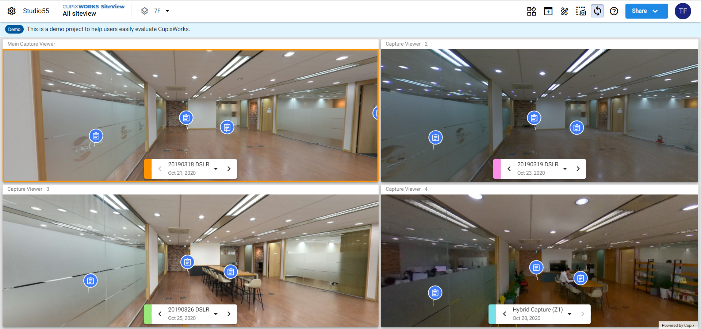
Task: Click the Hybrid Capture (Z1) name
Action: (x=537, y=310)
